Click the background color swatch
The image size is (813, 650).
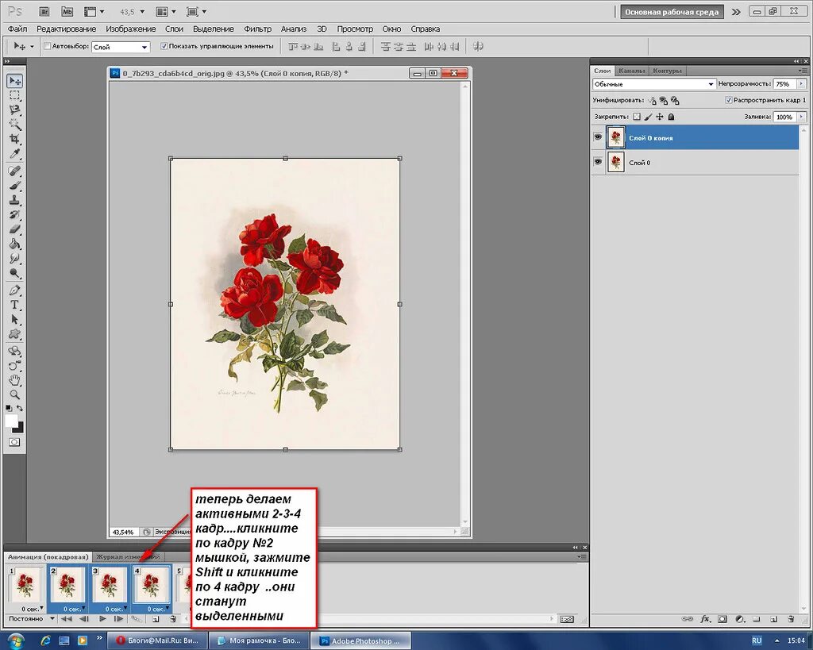click(20, 428)
